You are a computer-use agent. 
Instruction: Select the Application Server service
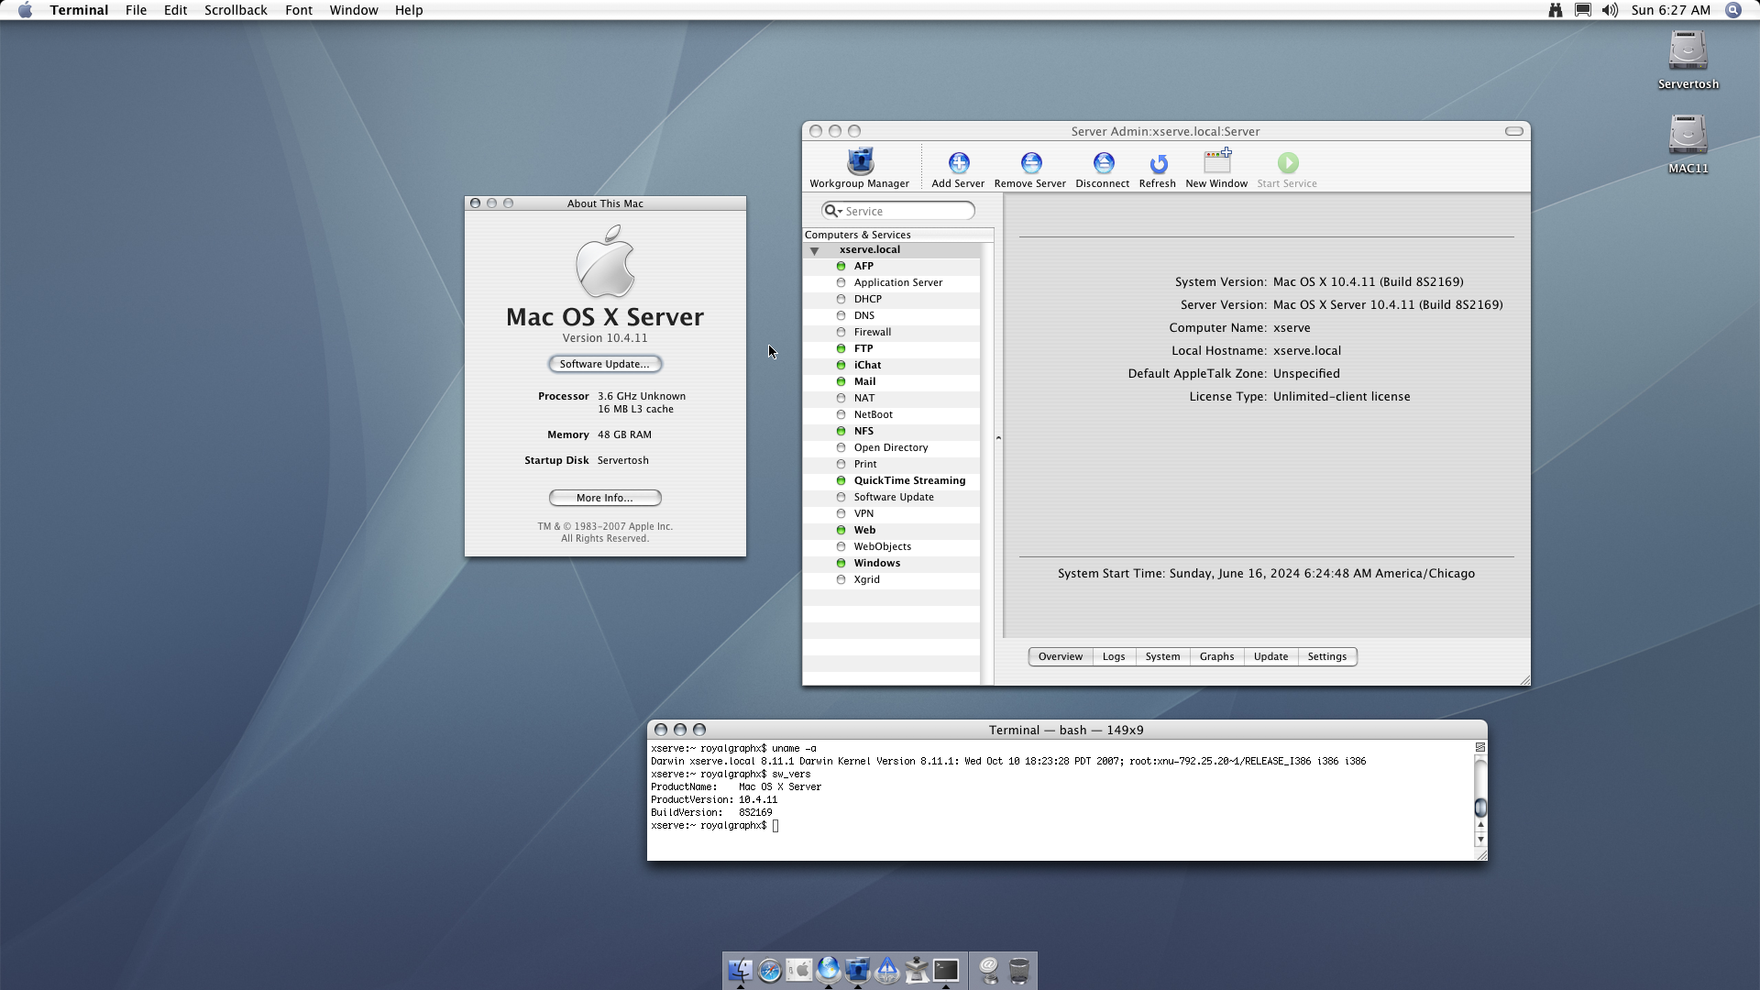[891, 282]
